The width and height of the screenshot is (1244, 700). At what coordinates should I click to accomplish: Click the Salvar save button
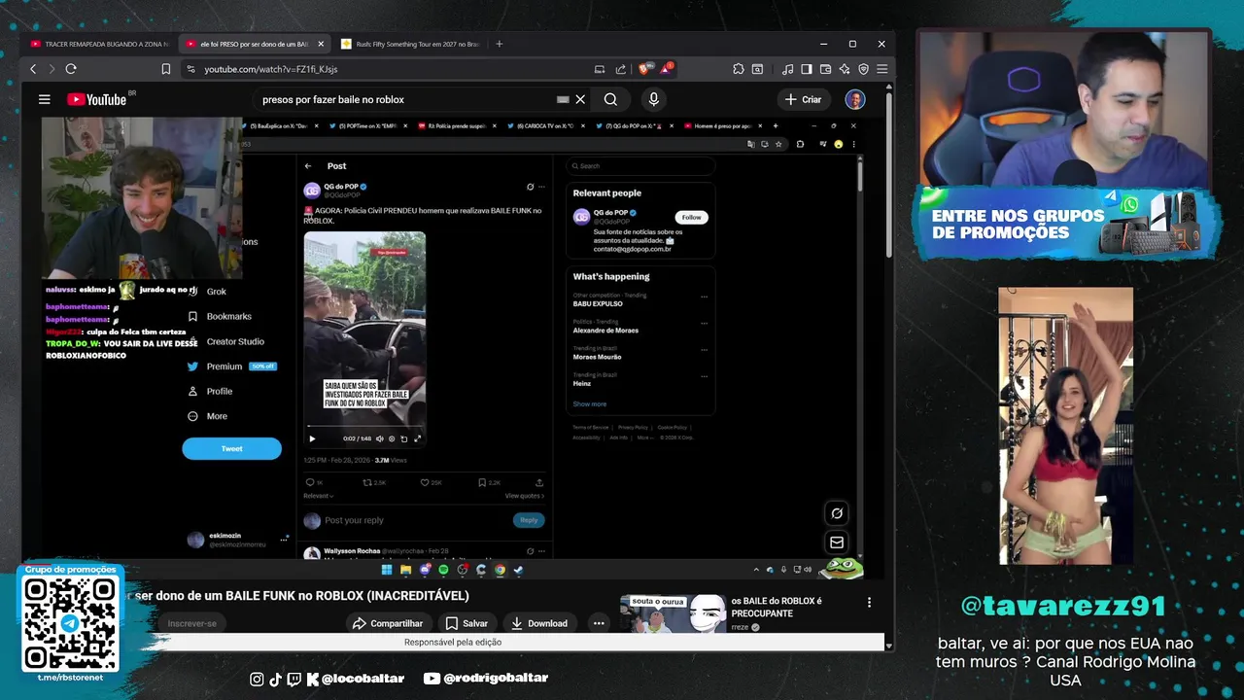pyautogui.click(x=466, y=623)
